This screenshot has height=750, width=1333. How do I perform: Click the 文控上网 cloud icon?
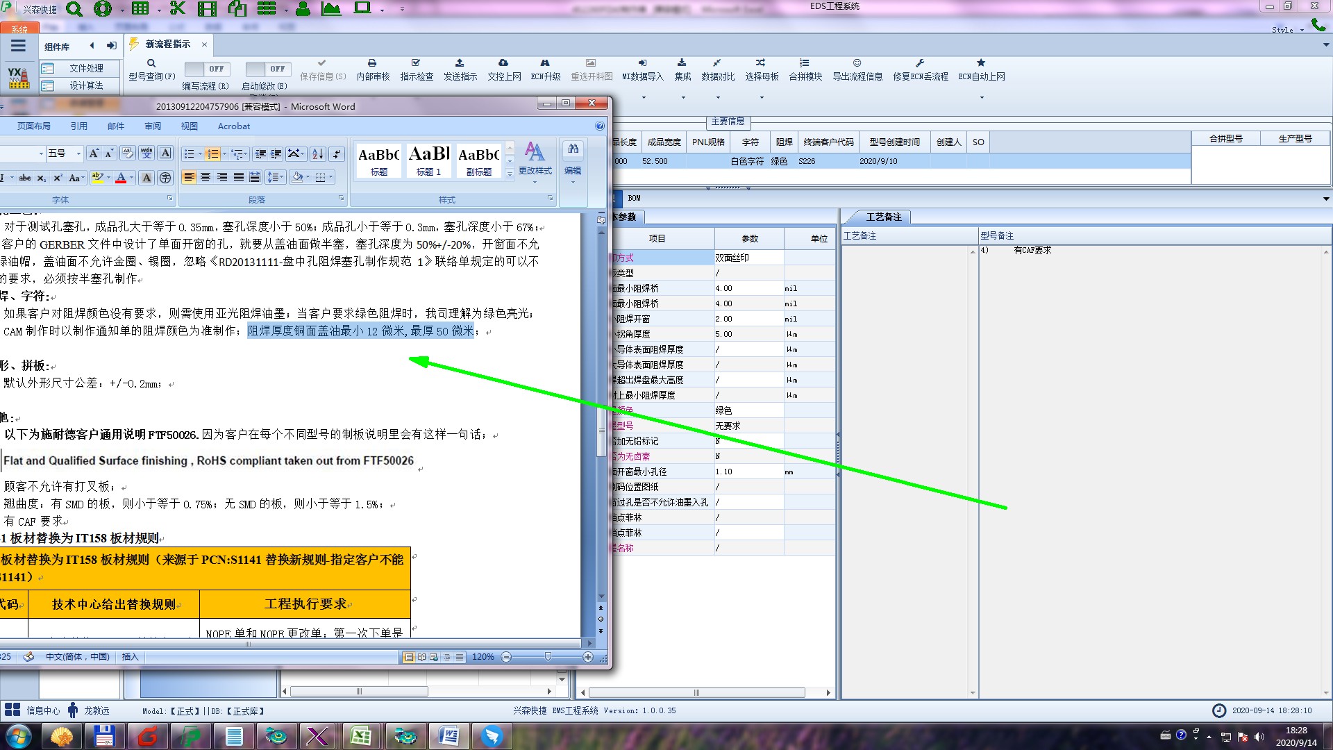click(503, 63)
